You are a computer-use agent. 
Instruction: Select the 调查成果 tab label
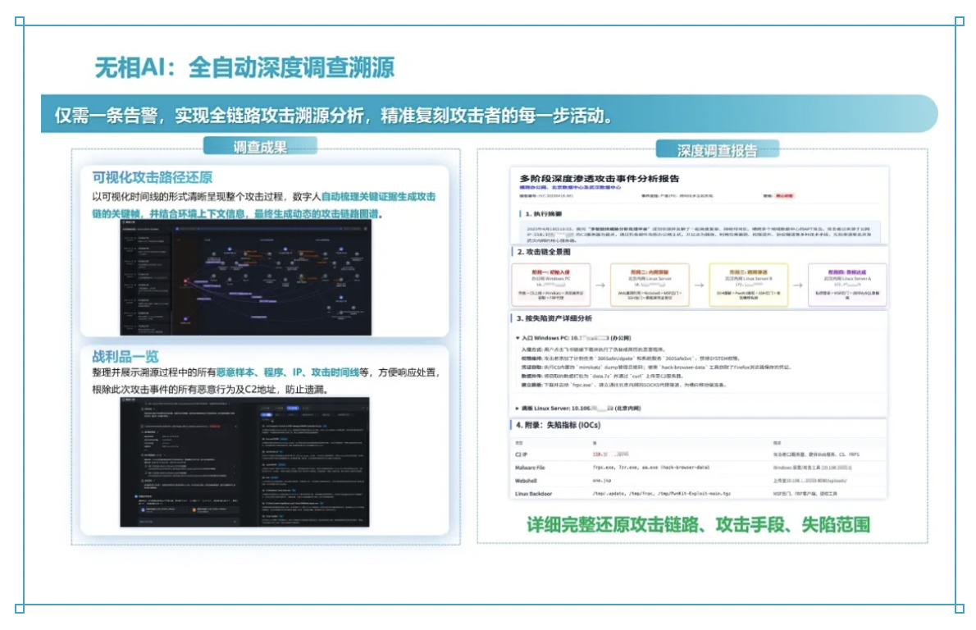coord(260,148)
